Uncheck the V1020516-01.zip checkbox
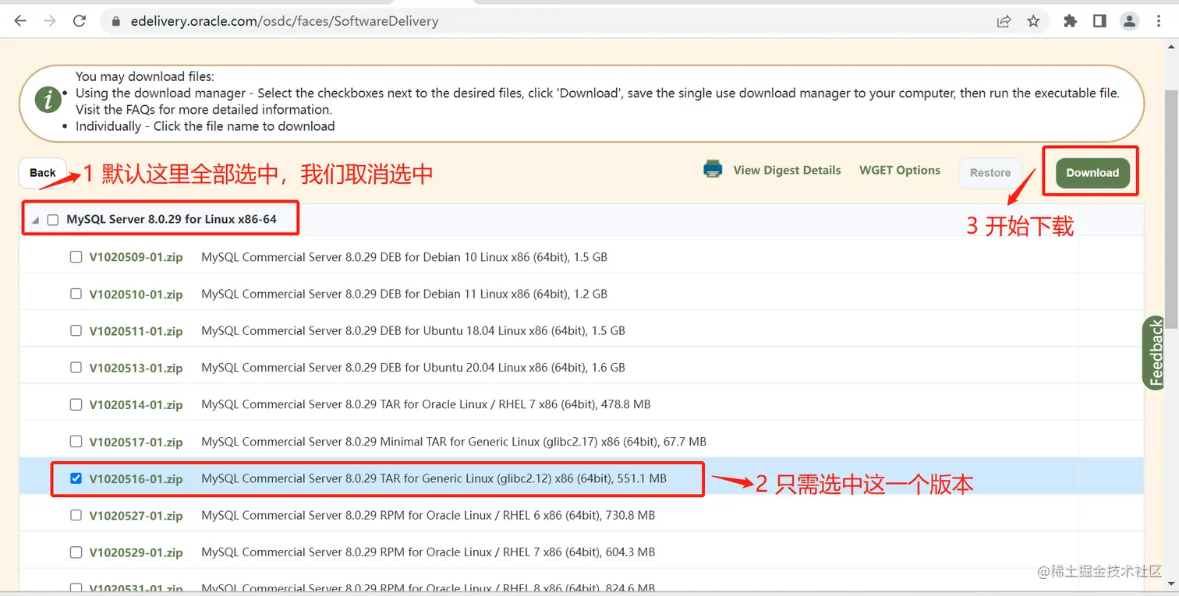Viewport: 1179px width, 596px height. click(x=76, y=478)
